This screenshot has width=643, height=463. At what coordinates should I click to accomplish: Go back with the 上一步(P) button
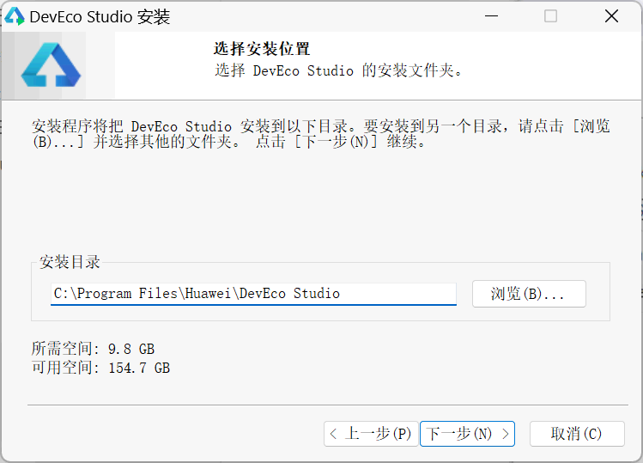tap(371, 434)
